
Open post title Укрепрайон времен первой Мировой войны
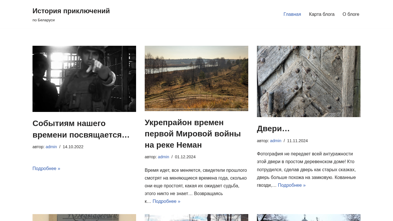[x=193, y=134]
